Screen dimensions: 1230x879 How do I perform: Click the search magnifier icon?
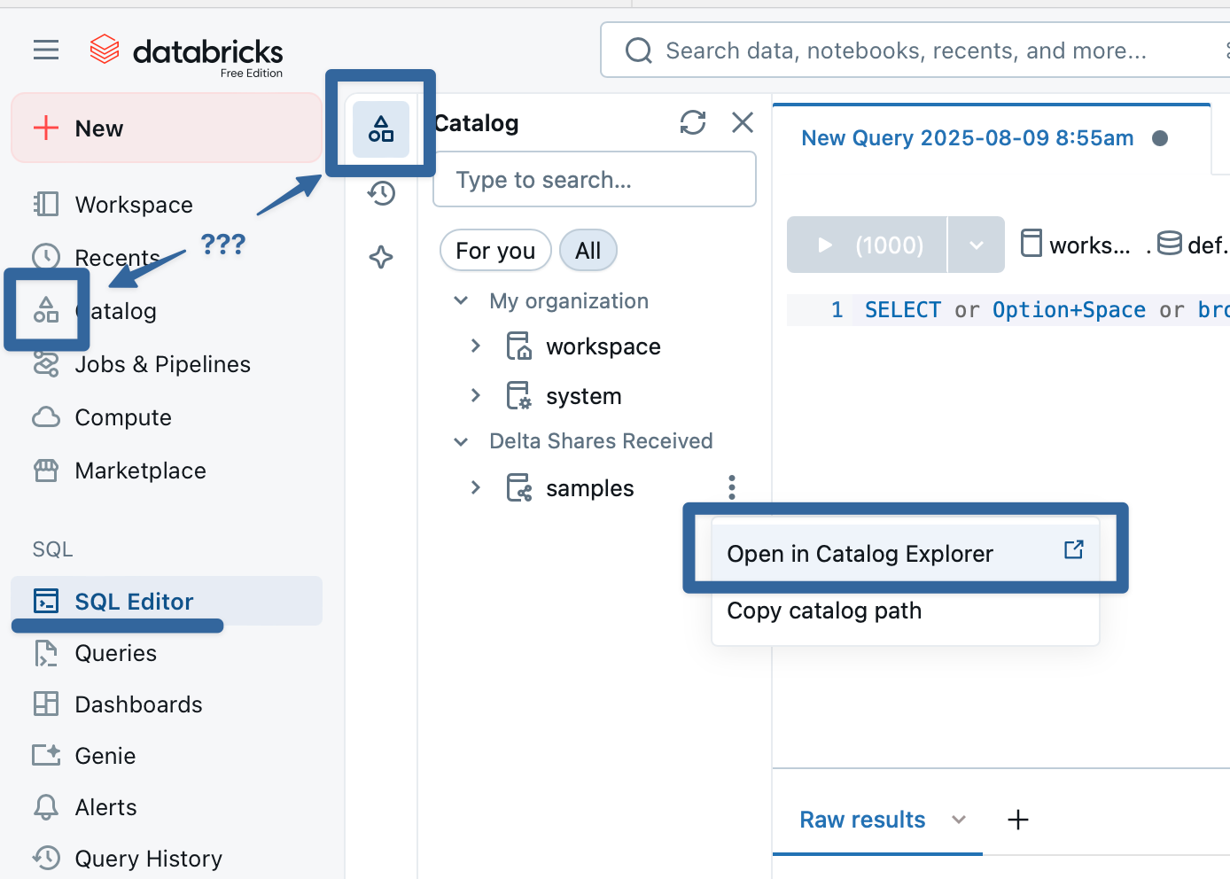[639, 51]
